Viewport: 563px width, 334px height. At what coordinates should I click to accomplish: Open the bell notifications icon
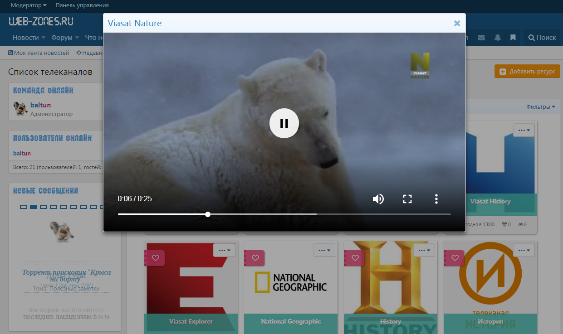[498, 38]
